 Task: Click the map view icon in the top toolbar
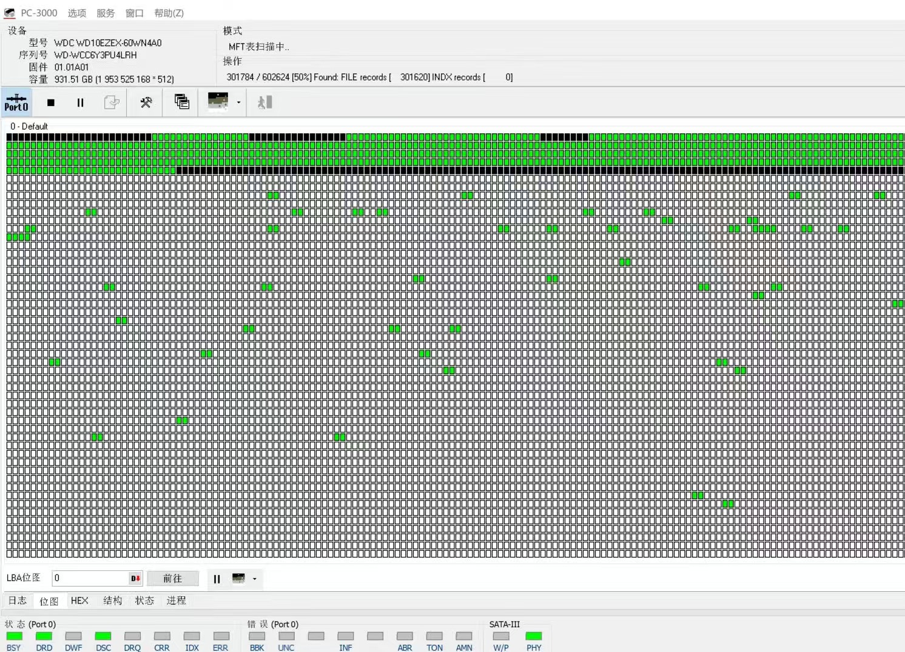tap(218, 101)
